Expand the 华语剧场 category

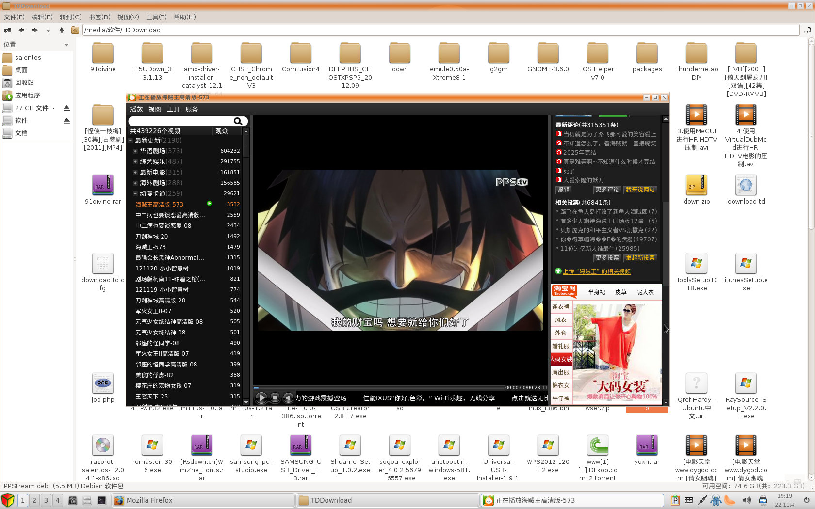[135, 151]
